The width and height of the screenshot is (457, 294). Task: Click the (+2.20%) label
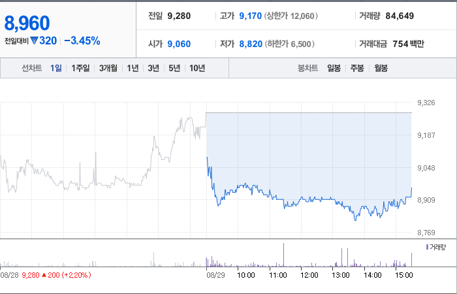click(x=76, y=275)
